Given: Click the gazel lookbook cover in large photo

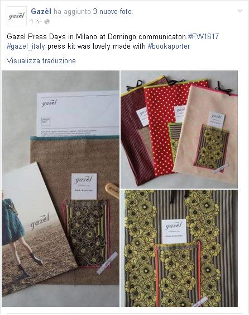Looking at the screenshot, I should point(37,228).
